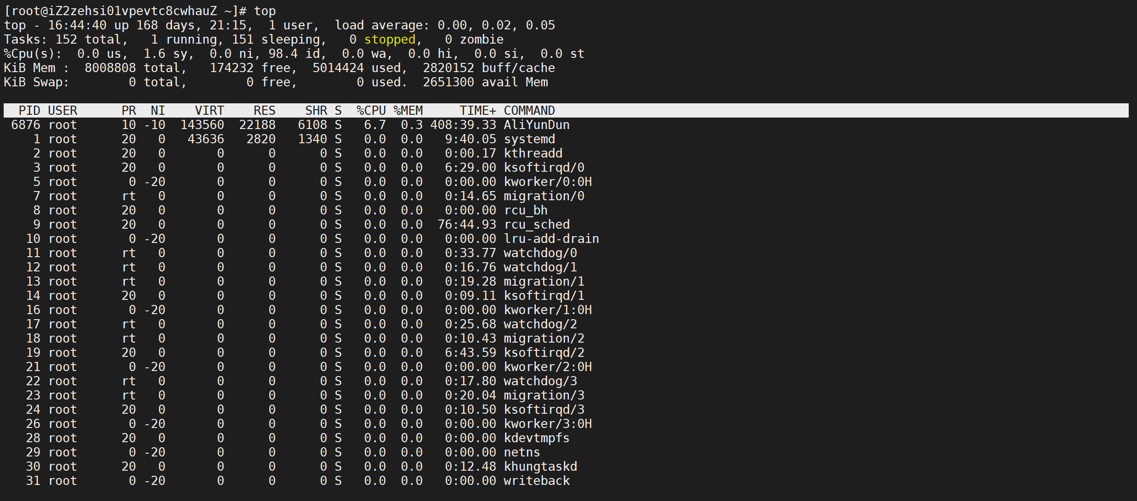Click the systemd command name
Screen dimensions: 1137x501
point(529,139)
